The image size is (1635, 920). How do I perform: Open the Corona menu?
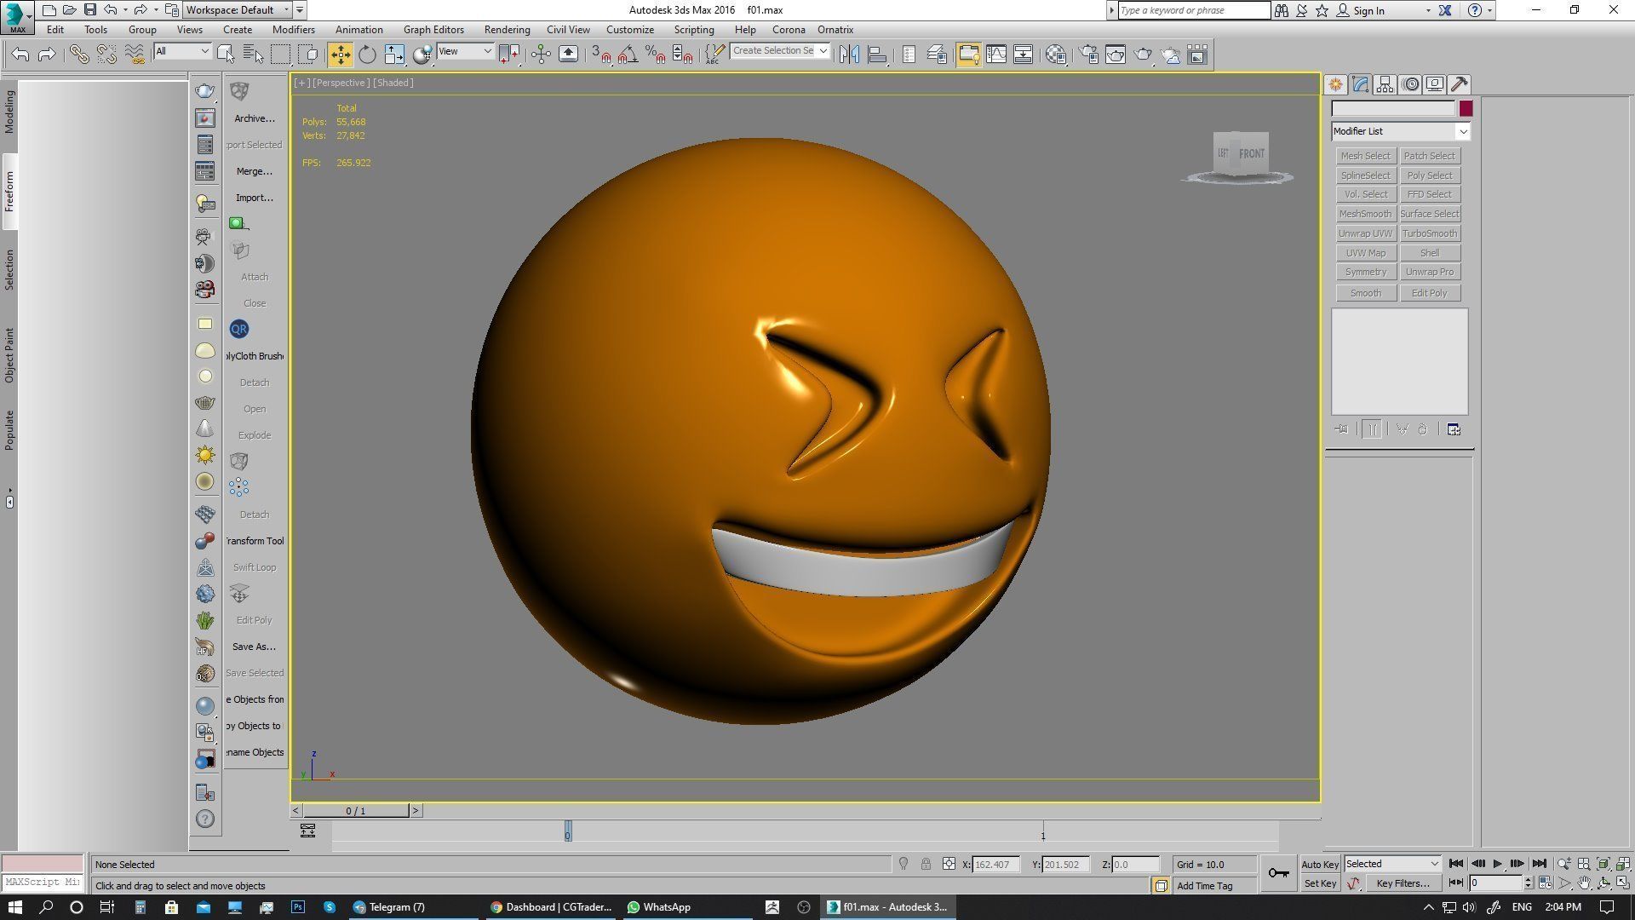(789, 30)
